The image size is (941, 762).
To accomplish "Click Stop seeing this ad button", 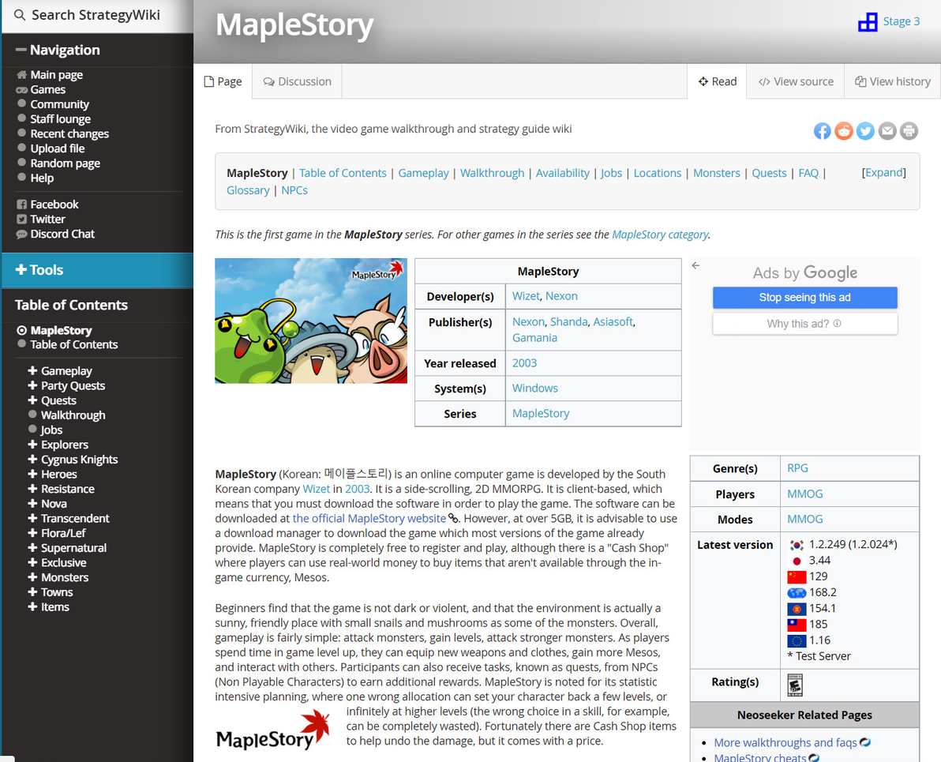I will (804, 297).
